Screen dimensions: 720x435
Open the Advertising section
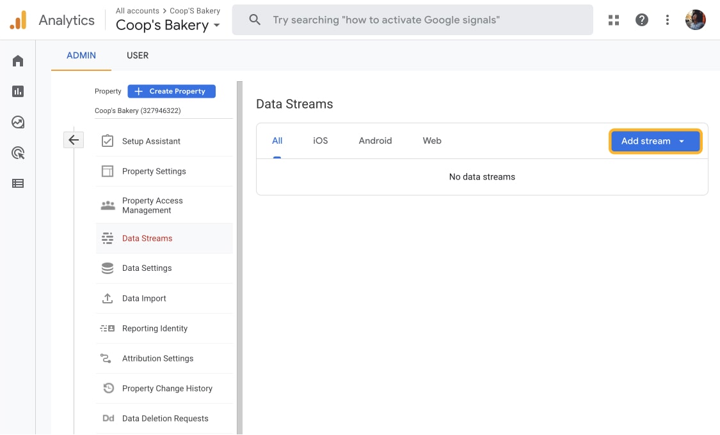(17, 152)
